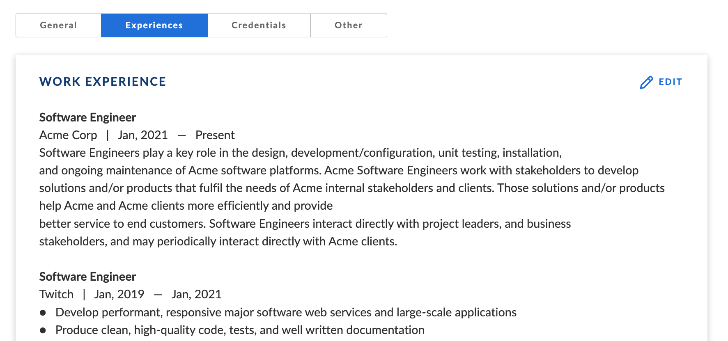This screenshot has height=341, width=728.
Task: Click the Acme Corp company name
Action: pyautogui.click(x=68, y=135)
